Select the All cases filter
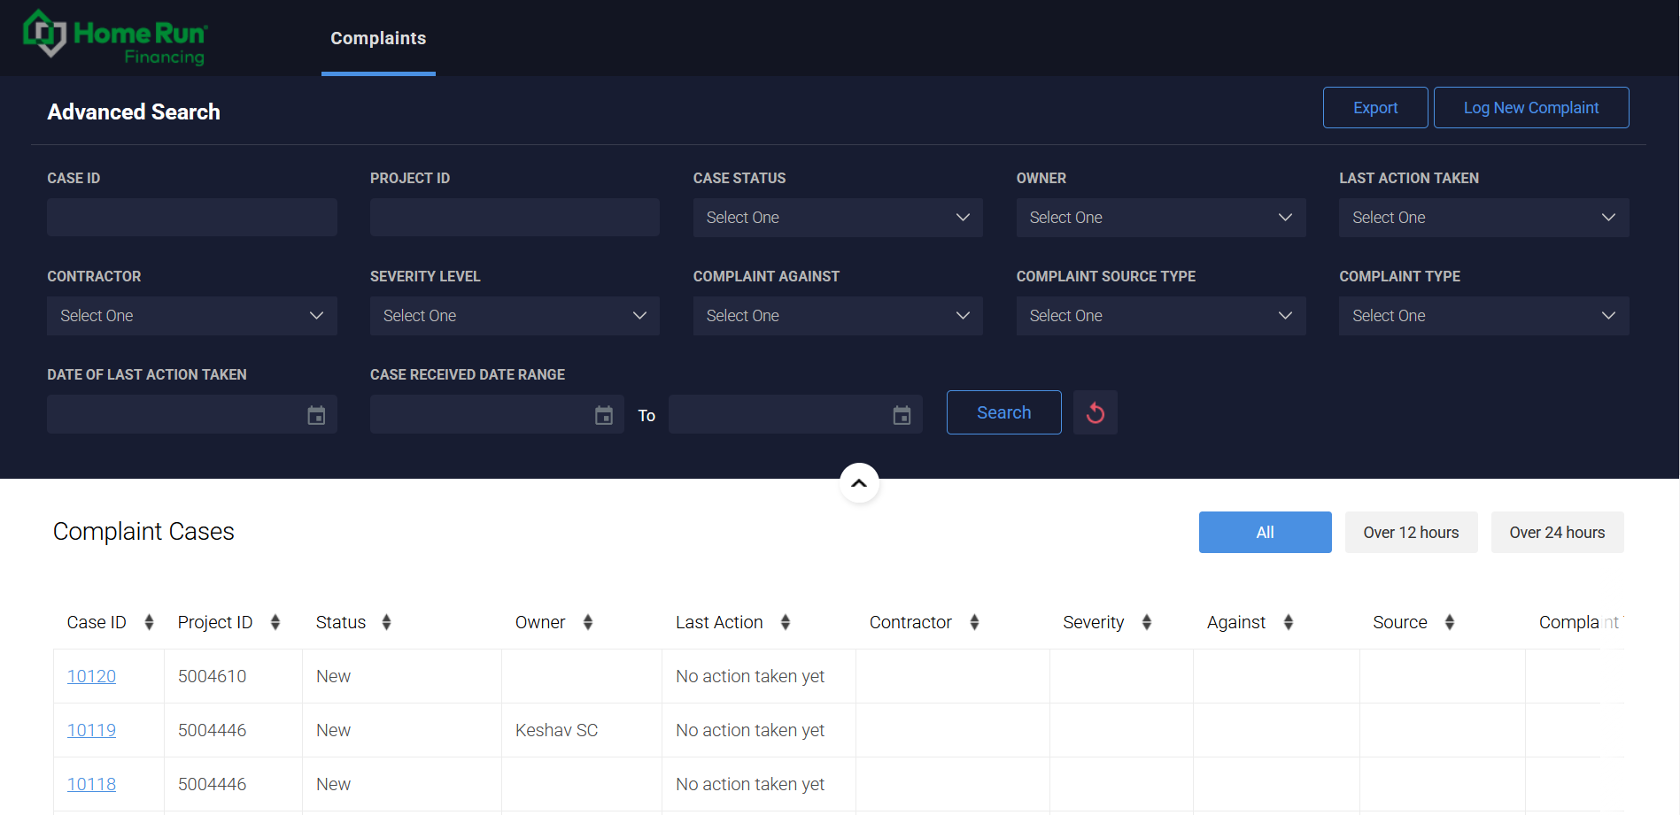Screen dimensions: 1680x815 point(1265,533)
